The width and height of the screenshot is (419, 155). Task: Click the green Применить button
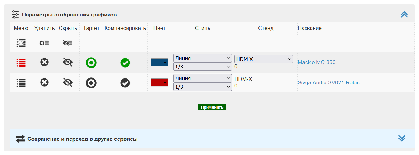coord(212,107)
